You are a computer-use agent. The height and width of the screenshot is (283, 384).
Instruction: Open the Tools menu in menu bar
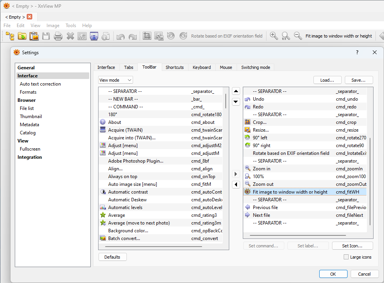(x=71, y=26)
